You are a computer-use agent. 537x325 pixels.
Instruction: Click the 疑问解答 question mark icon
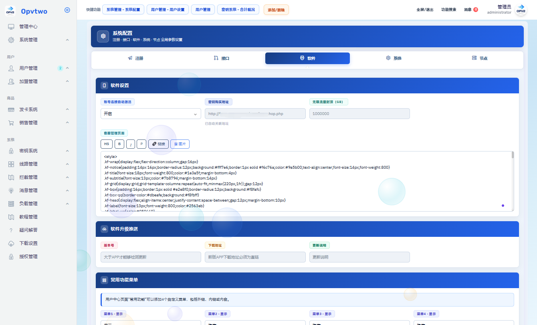(11, 230)
